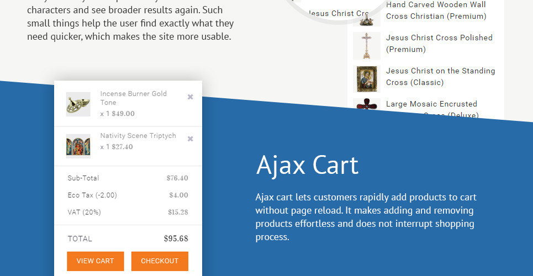Remove Nativity Scene Triptych from cart

[x=191, y=139]
